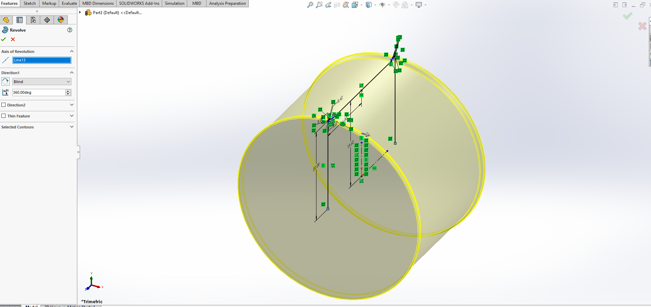Switch to the Analysis Preparation tab

pyautogui.click(x=227, y=3)
